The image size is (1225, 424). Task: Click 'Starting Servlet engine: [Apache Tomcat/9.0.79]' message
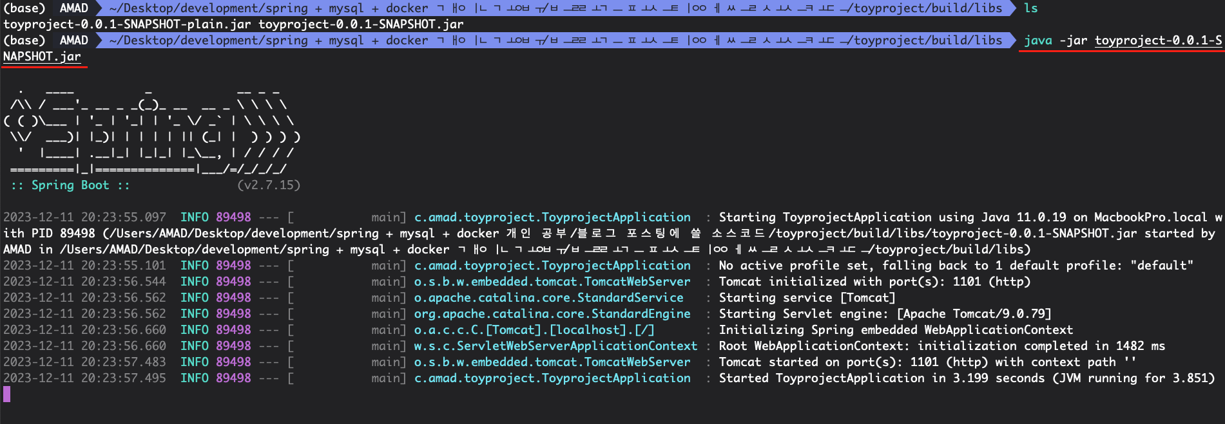pyautogui.click(x=885, y=314)
